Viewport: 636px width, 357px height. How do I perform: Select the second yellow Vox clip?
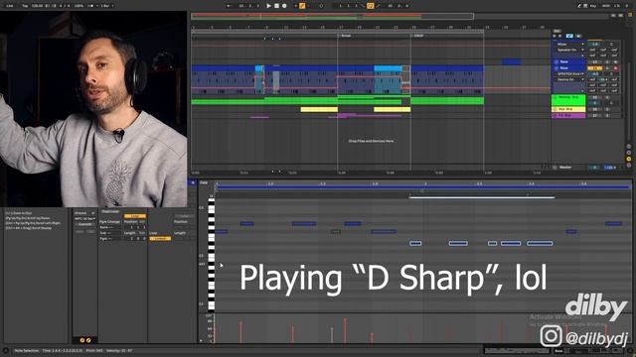[x=392, y=109]
